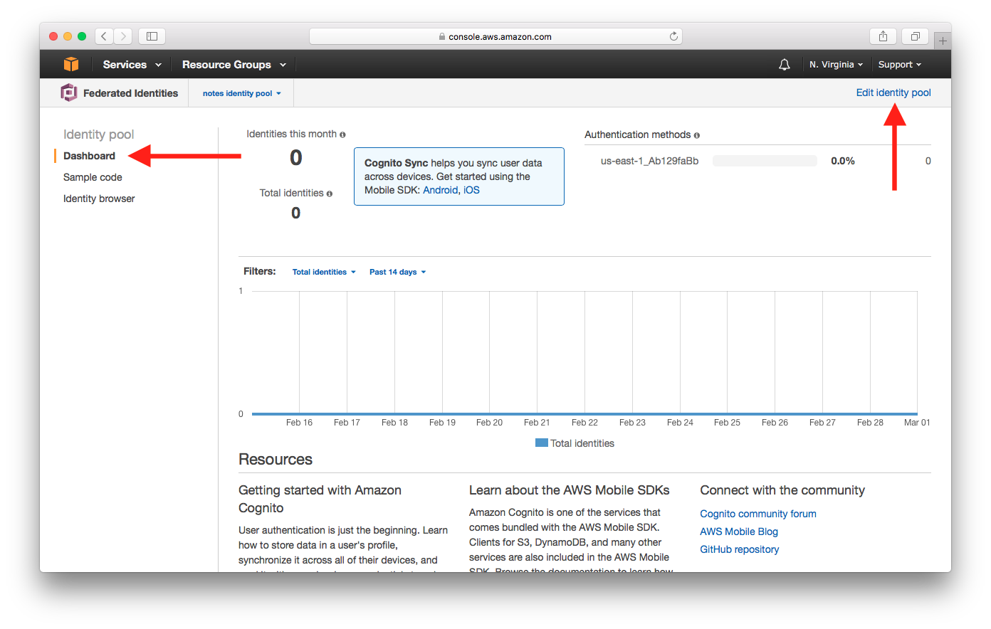The width and height of the screenshot is (991, 629).
Task: Open the Support dropdown menu
Action: (900, 65)
